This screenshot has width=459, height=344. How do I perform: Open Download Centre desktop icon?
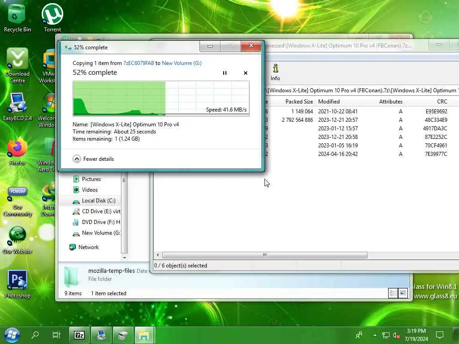coord(17,65)
